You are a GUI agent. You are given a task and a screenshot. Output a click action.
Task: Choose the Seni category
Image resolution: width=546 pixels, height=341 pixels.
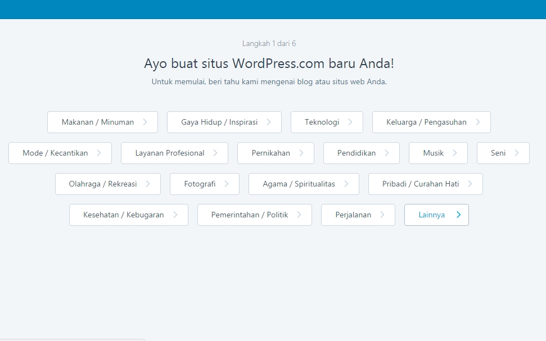(503, 153)
